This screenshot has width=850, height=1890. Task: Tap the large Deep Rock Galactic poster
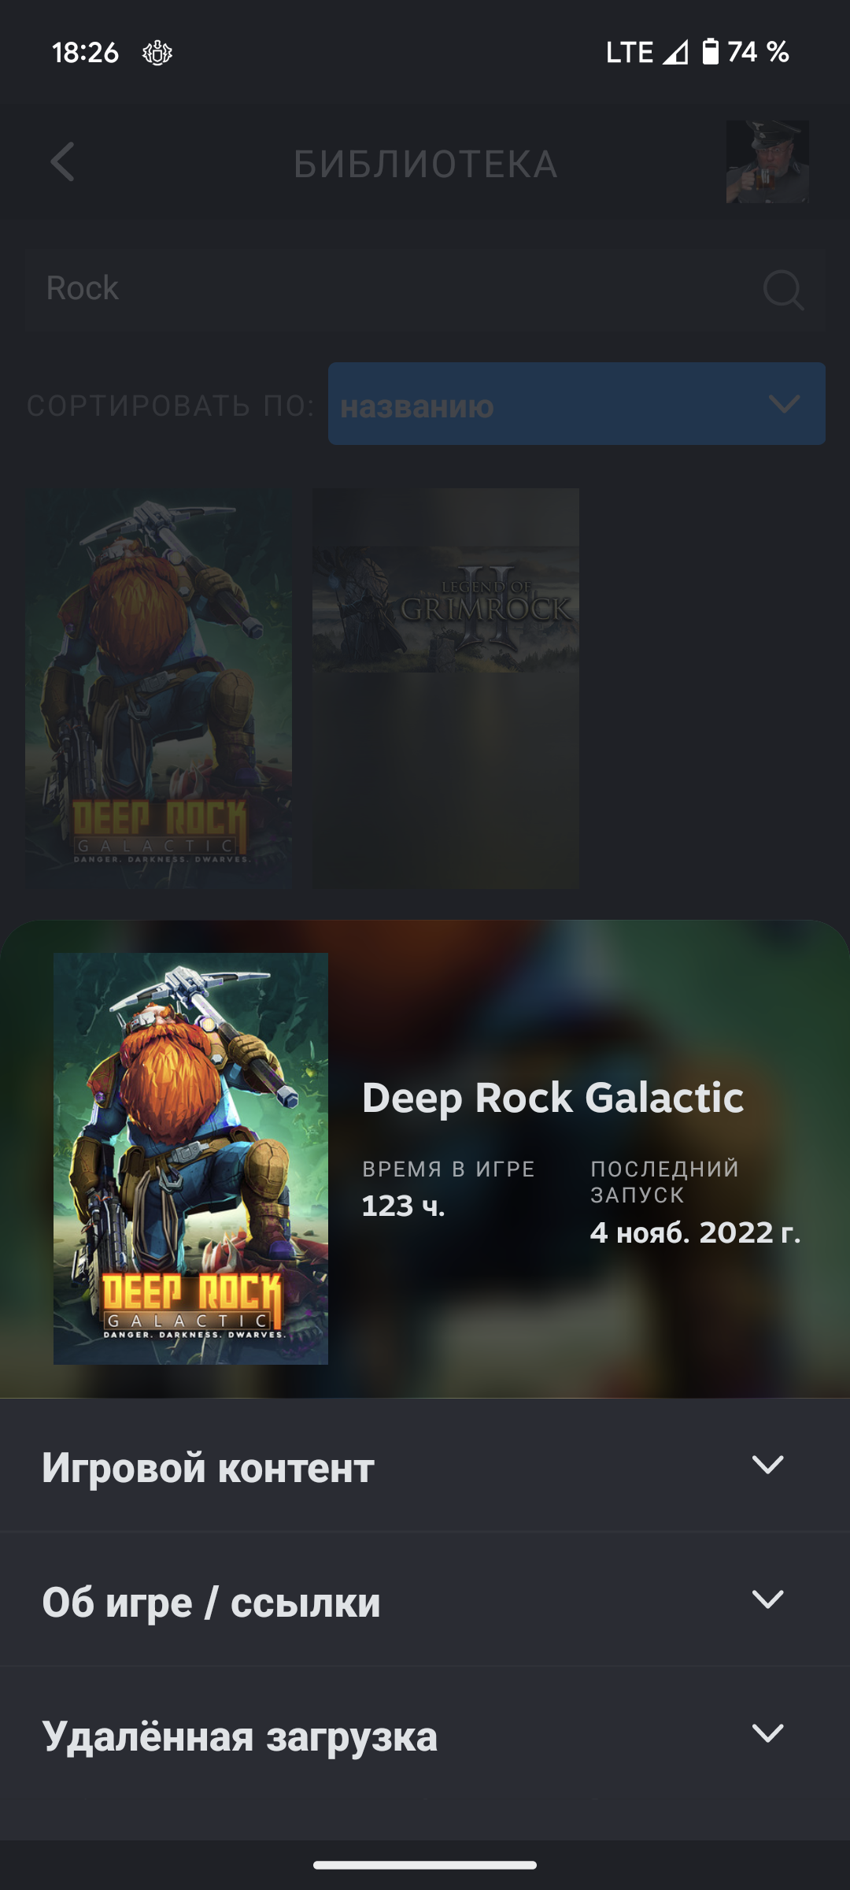190,1158
